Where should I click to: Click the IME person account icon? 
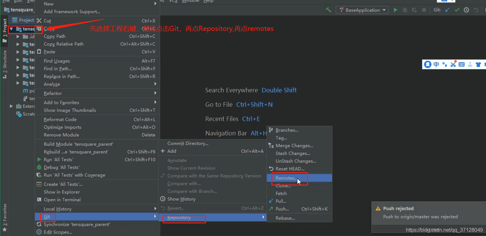point(470,64)
